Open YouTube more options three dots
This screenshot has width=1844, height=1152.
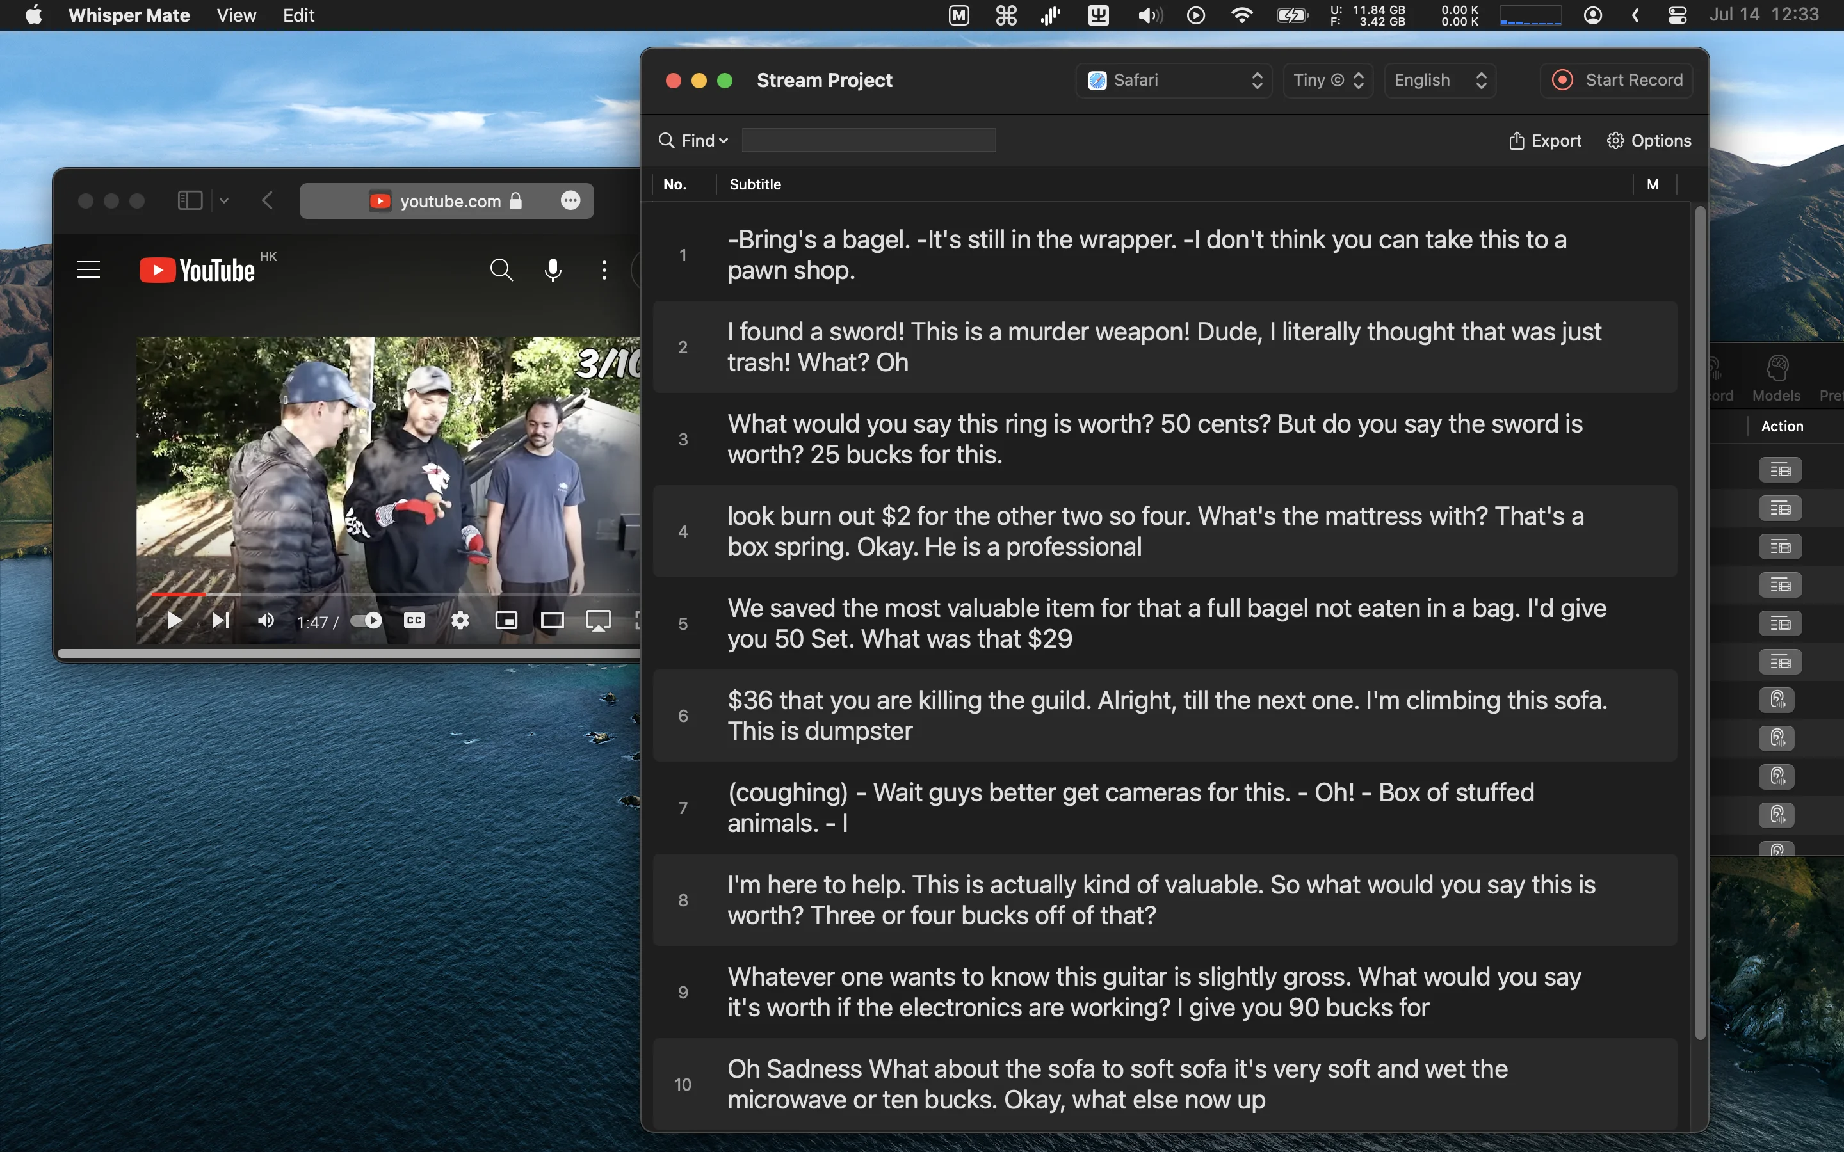point(604,269)
